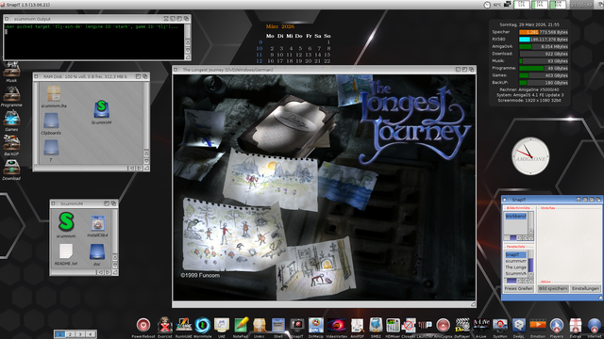Select The Longe... entry in window list

click(x=515, y=266)
